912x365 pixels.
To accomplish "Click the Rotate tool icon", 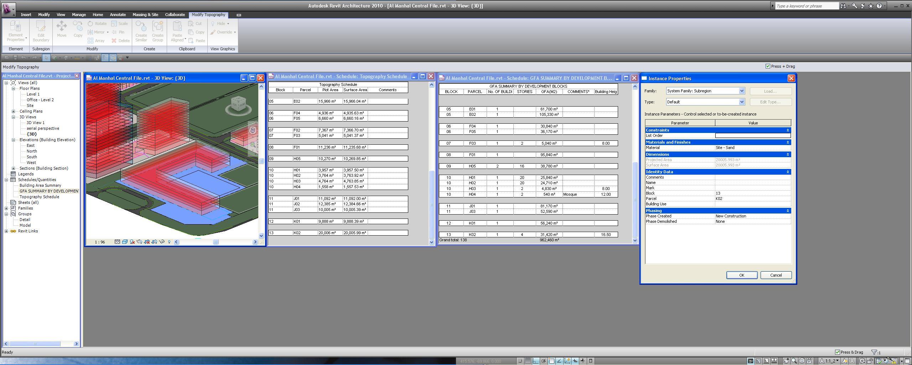I will [x=91, y=24].
